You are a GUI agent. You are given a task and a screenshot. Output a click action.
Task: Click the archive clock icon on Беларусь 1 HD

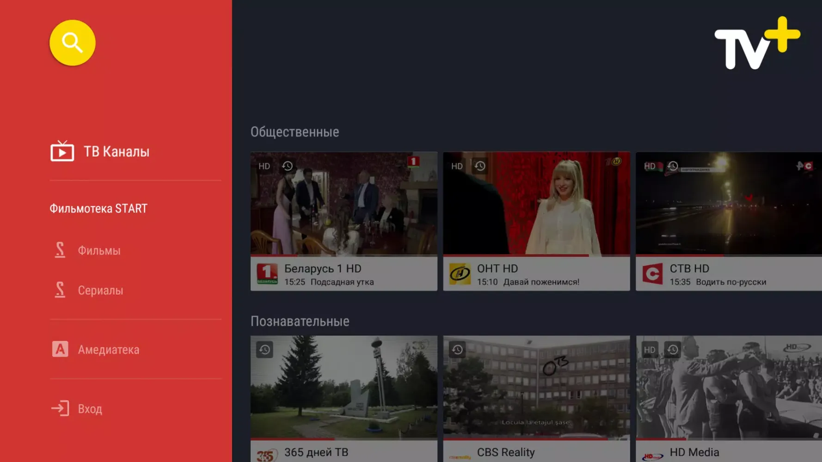pyautogui.click(x=288, y=166)
